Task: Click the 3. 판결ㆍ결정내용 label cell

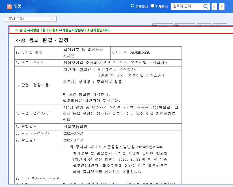Action: click(x=39, y=85)
